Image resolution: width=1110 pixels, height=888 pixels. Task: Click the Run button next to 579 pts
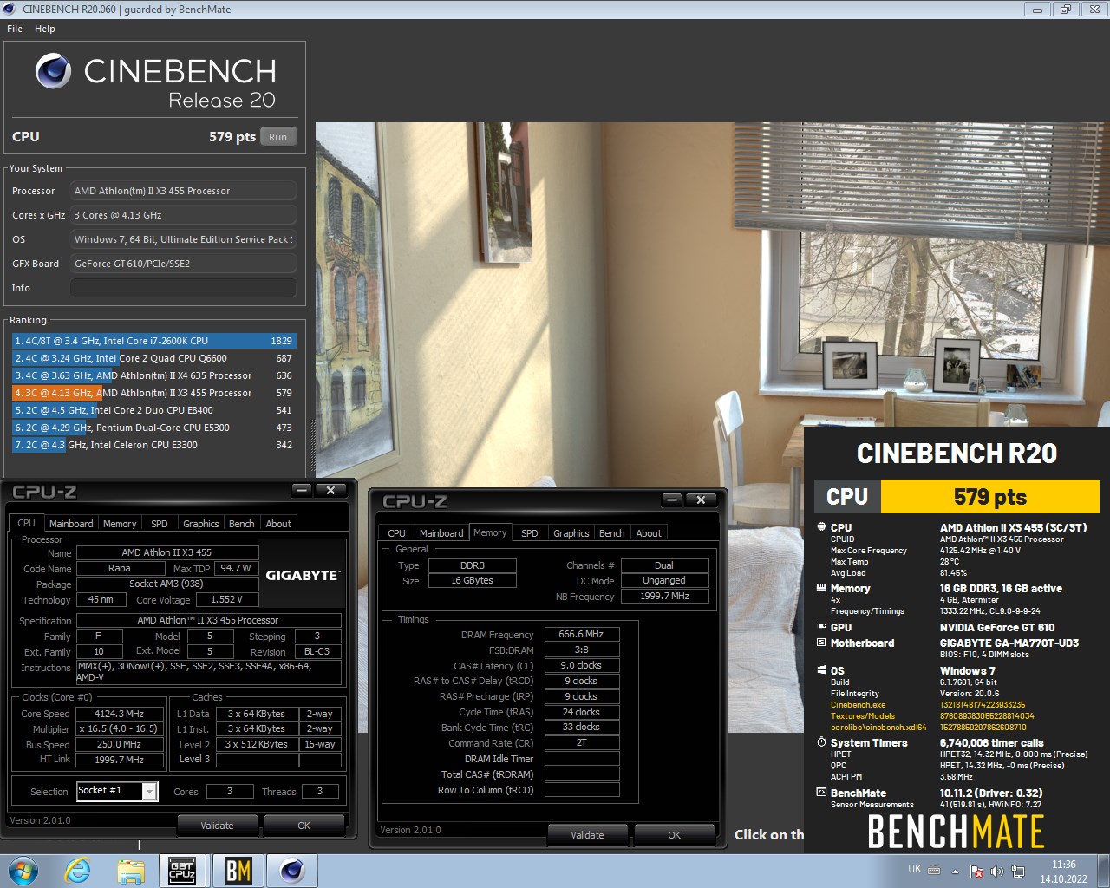pyautogui.click(x=277, y=137)
